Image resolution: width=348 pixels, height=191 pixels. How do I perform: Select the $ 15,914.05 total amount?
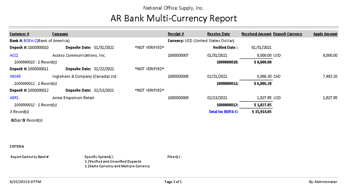(262, 112)
